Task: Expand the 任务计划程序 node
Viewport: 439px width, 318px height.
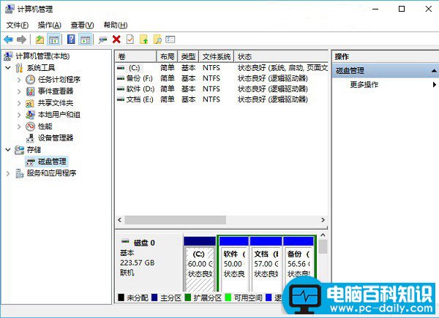Action: [x=19, y=80]
